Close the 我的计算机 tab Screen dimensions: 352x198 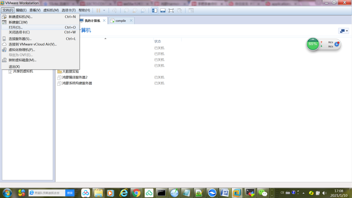104,21
